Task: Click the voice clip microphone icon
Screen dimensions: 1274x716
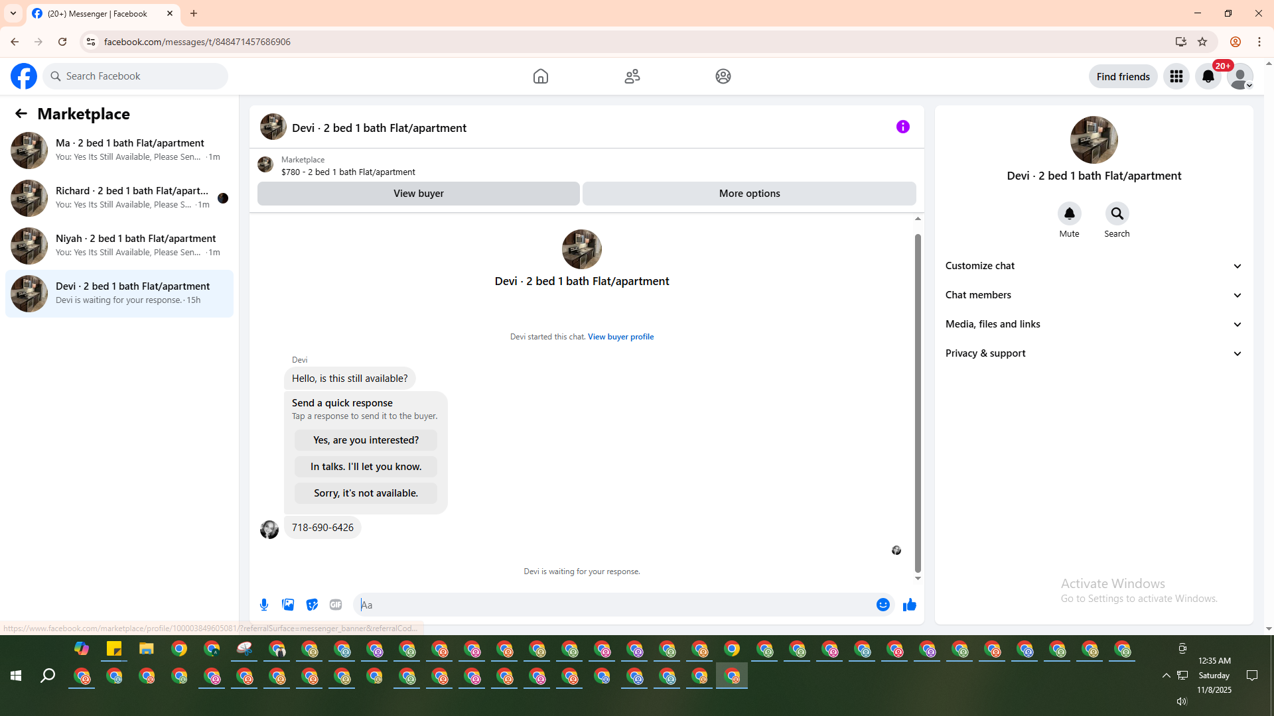Action: point(264,605)
